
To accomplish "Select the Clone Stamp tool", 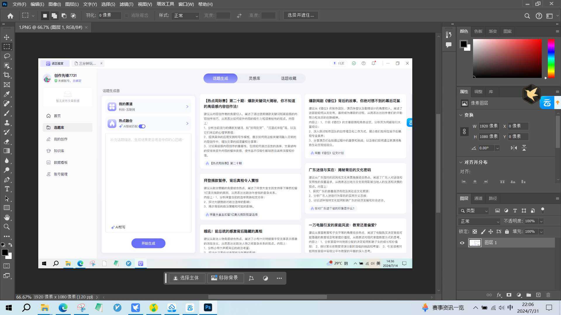I will tap(7, 123).
